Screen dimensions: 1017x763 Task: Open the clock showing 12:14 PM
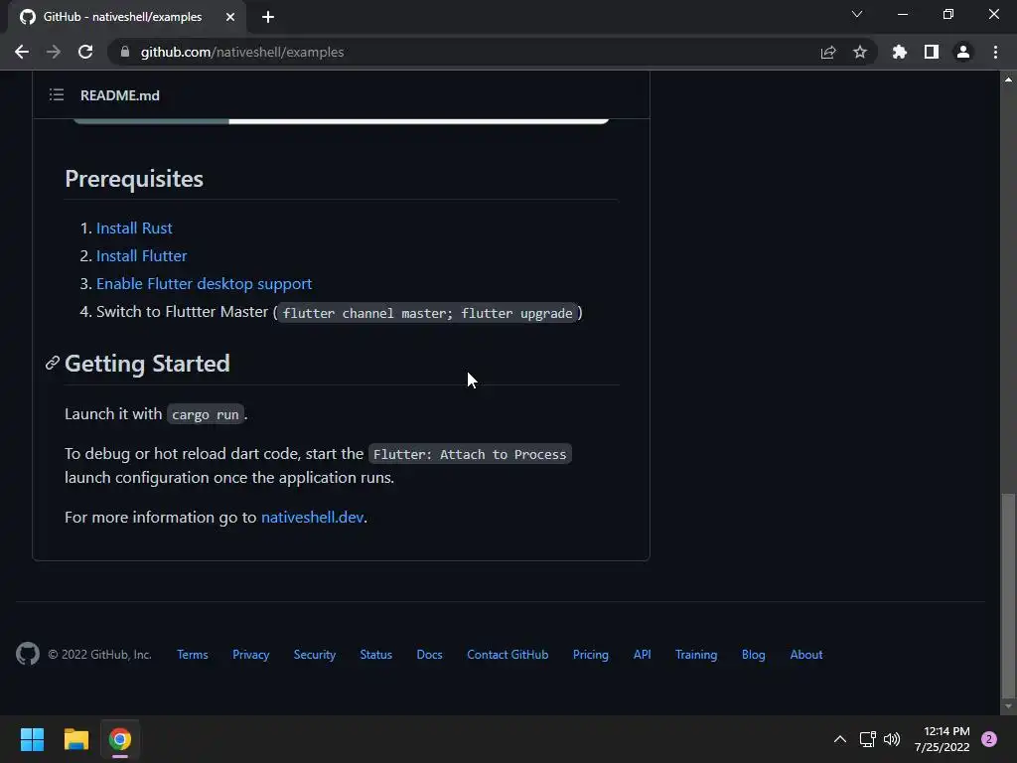tap(942, 739)
